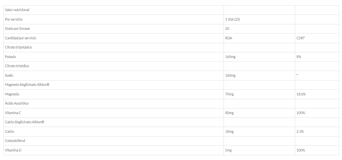Click the "Cantidad por servicio" cell
342x160 pixels.
[x=21, y=38]
